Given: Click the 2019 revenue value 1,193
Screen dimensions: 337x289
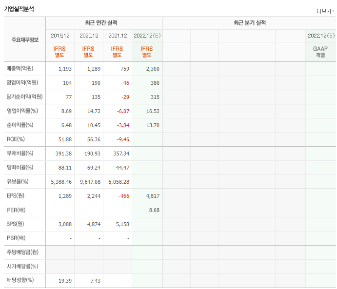Looking at the screenshot, I should tap(65, 69).
